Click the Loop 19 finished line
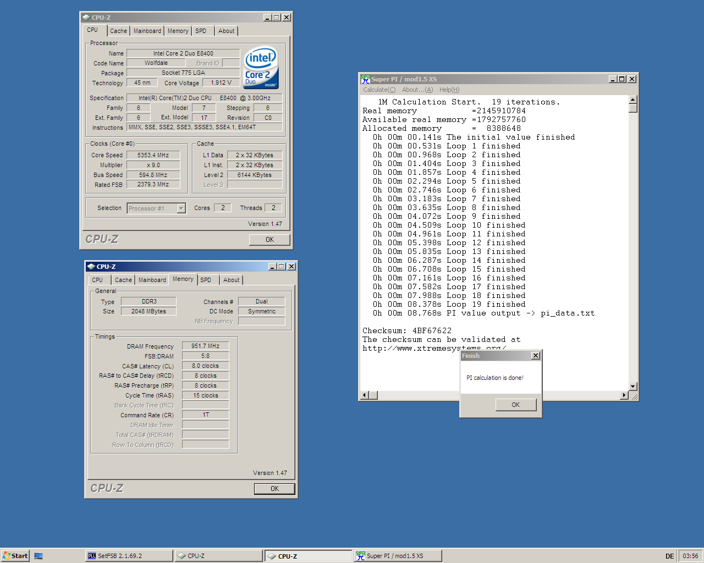This screenshot has width=704, height=563. (449, 305)
